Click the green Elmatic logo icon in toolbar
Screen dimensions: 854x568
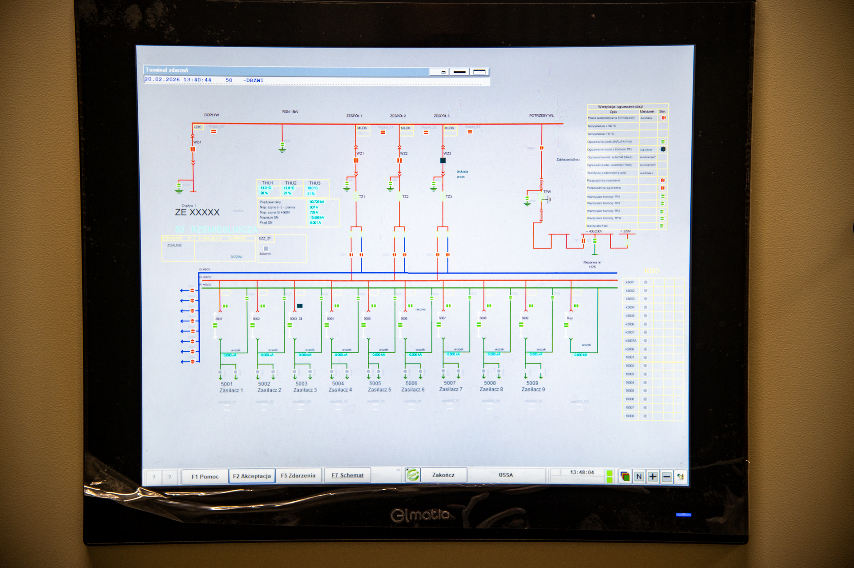point(413,475)
